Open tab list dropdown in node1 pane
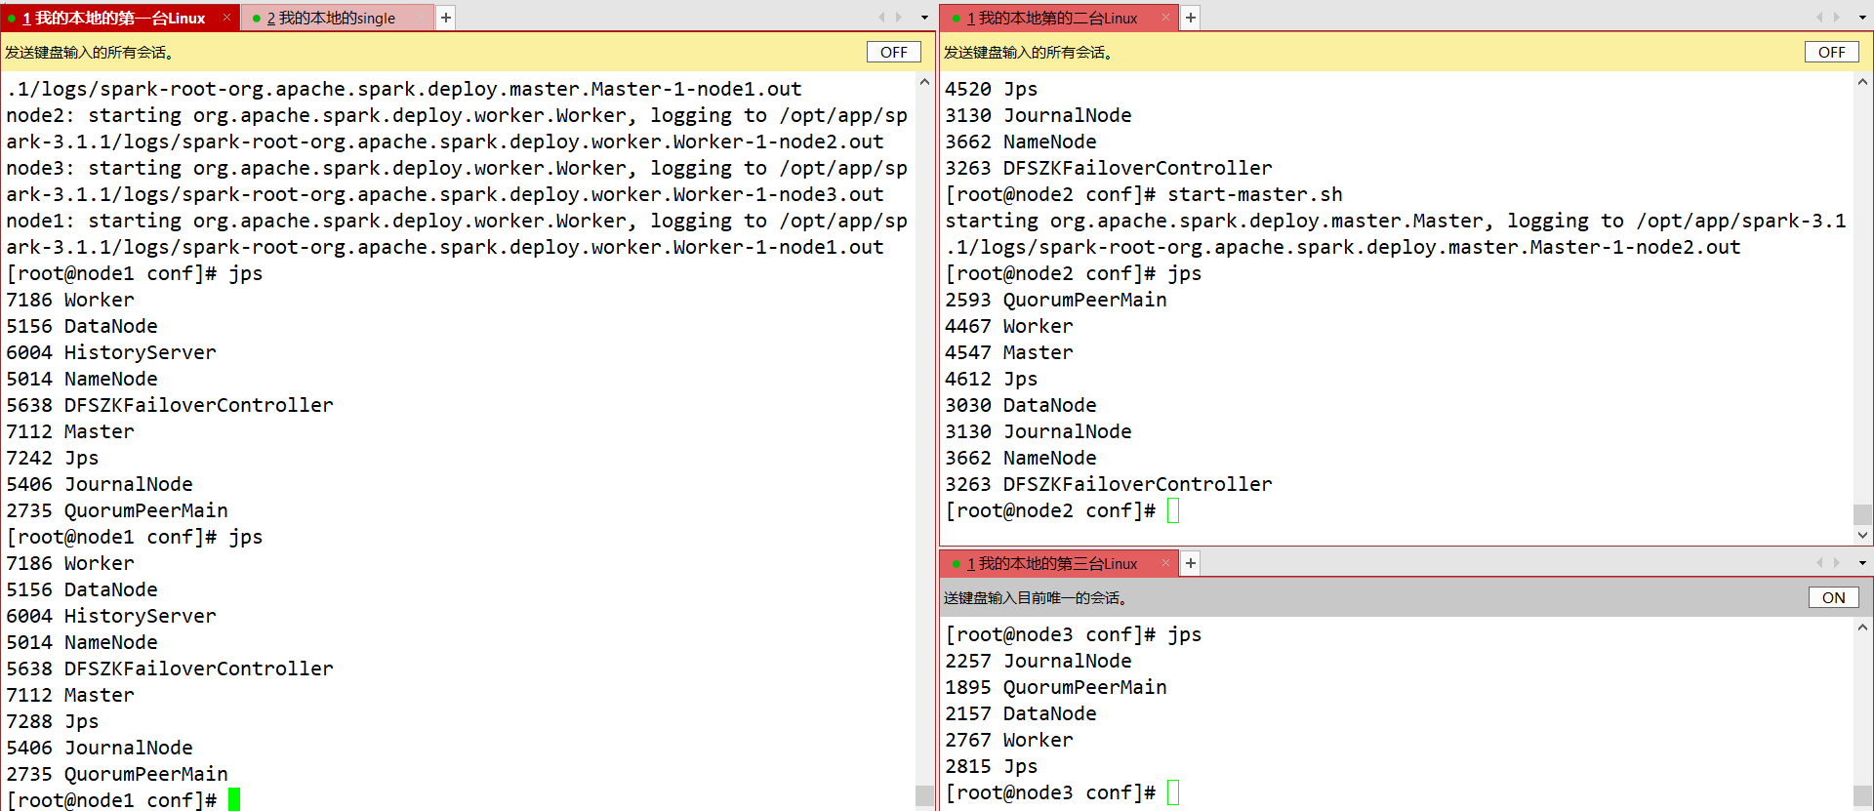1874x811 pixels. (x=924, y=18)
